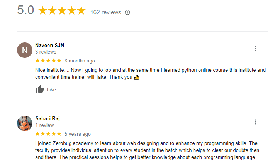Click the "5 years ago" timestamp
The width and height of the screenshot is (275, 167).
[x=78, y=134]
